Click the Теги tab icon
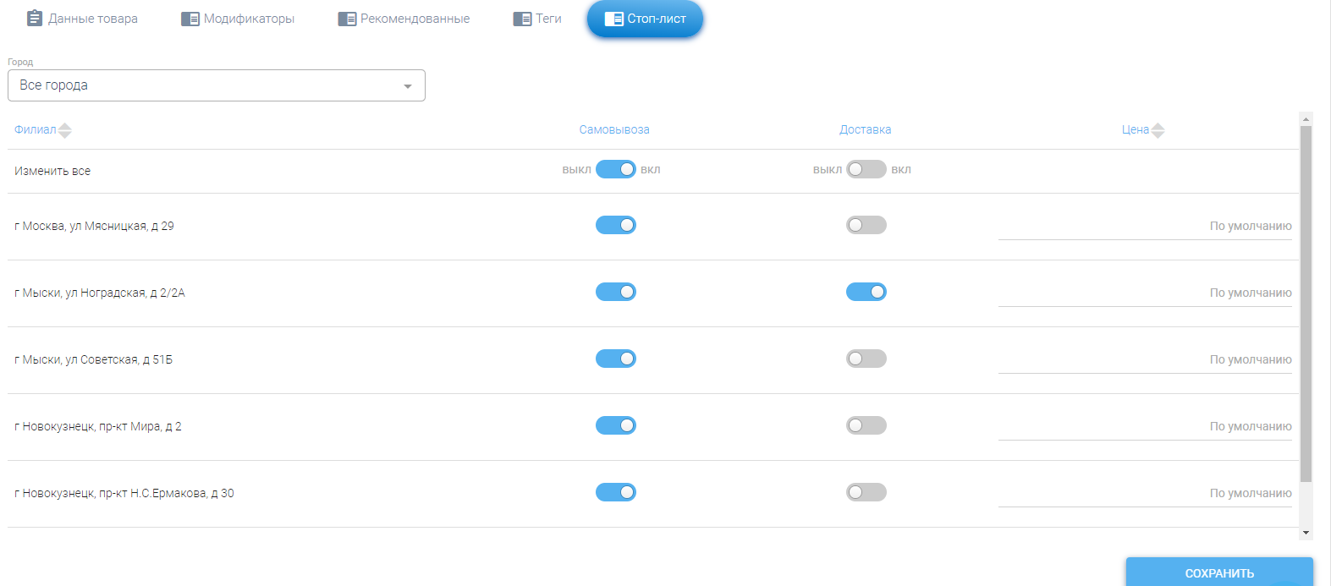The height and width of the screenshot is (586, 1331). [x=522, y=19]
